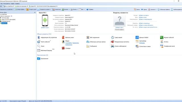Open the Import File (Импорт файла) dropdown arrow
The height and width of the screenshot is (102, 182).
(25, 9)
